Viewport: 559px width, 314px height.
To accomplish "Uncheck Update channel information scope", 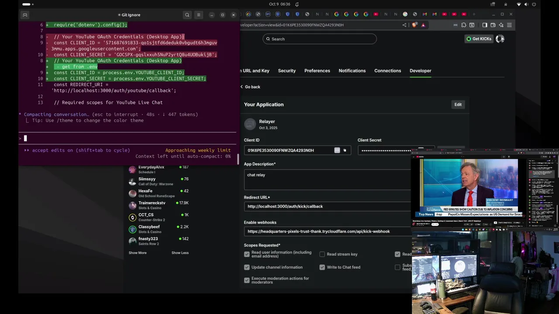I will tap(247, 267).
